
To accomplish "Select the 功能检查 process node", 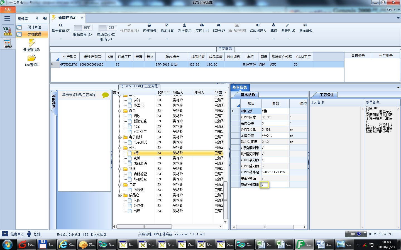I will click(140, 174).
